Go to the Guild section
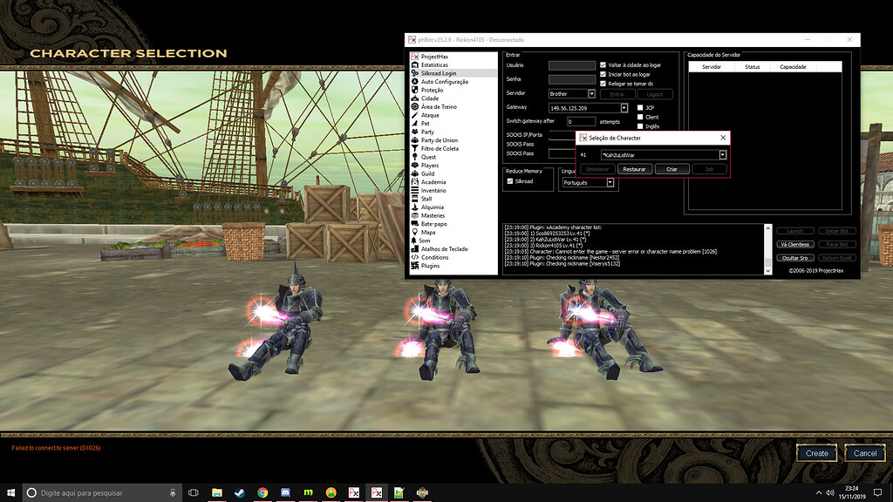The image size is (893, 502). click(x=427, y=173)
